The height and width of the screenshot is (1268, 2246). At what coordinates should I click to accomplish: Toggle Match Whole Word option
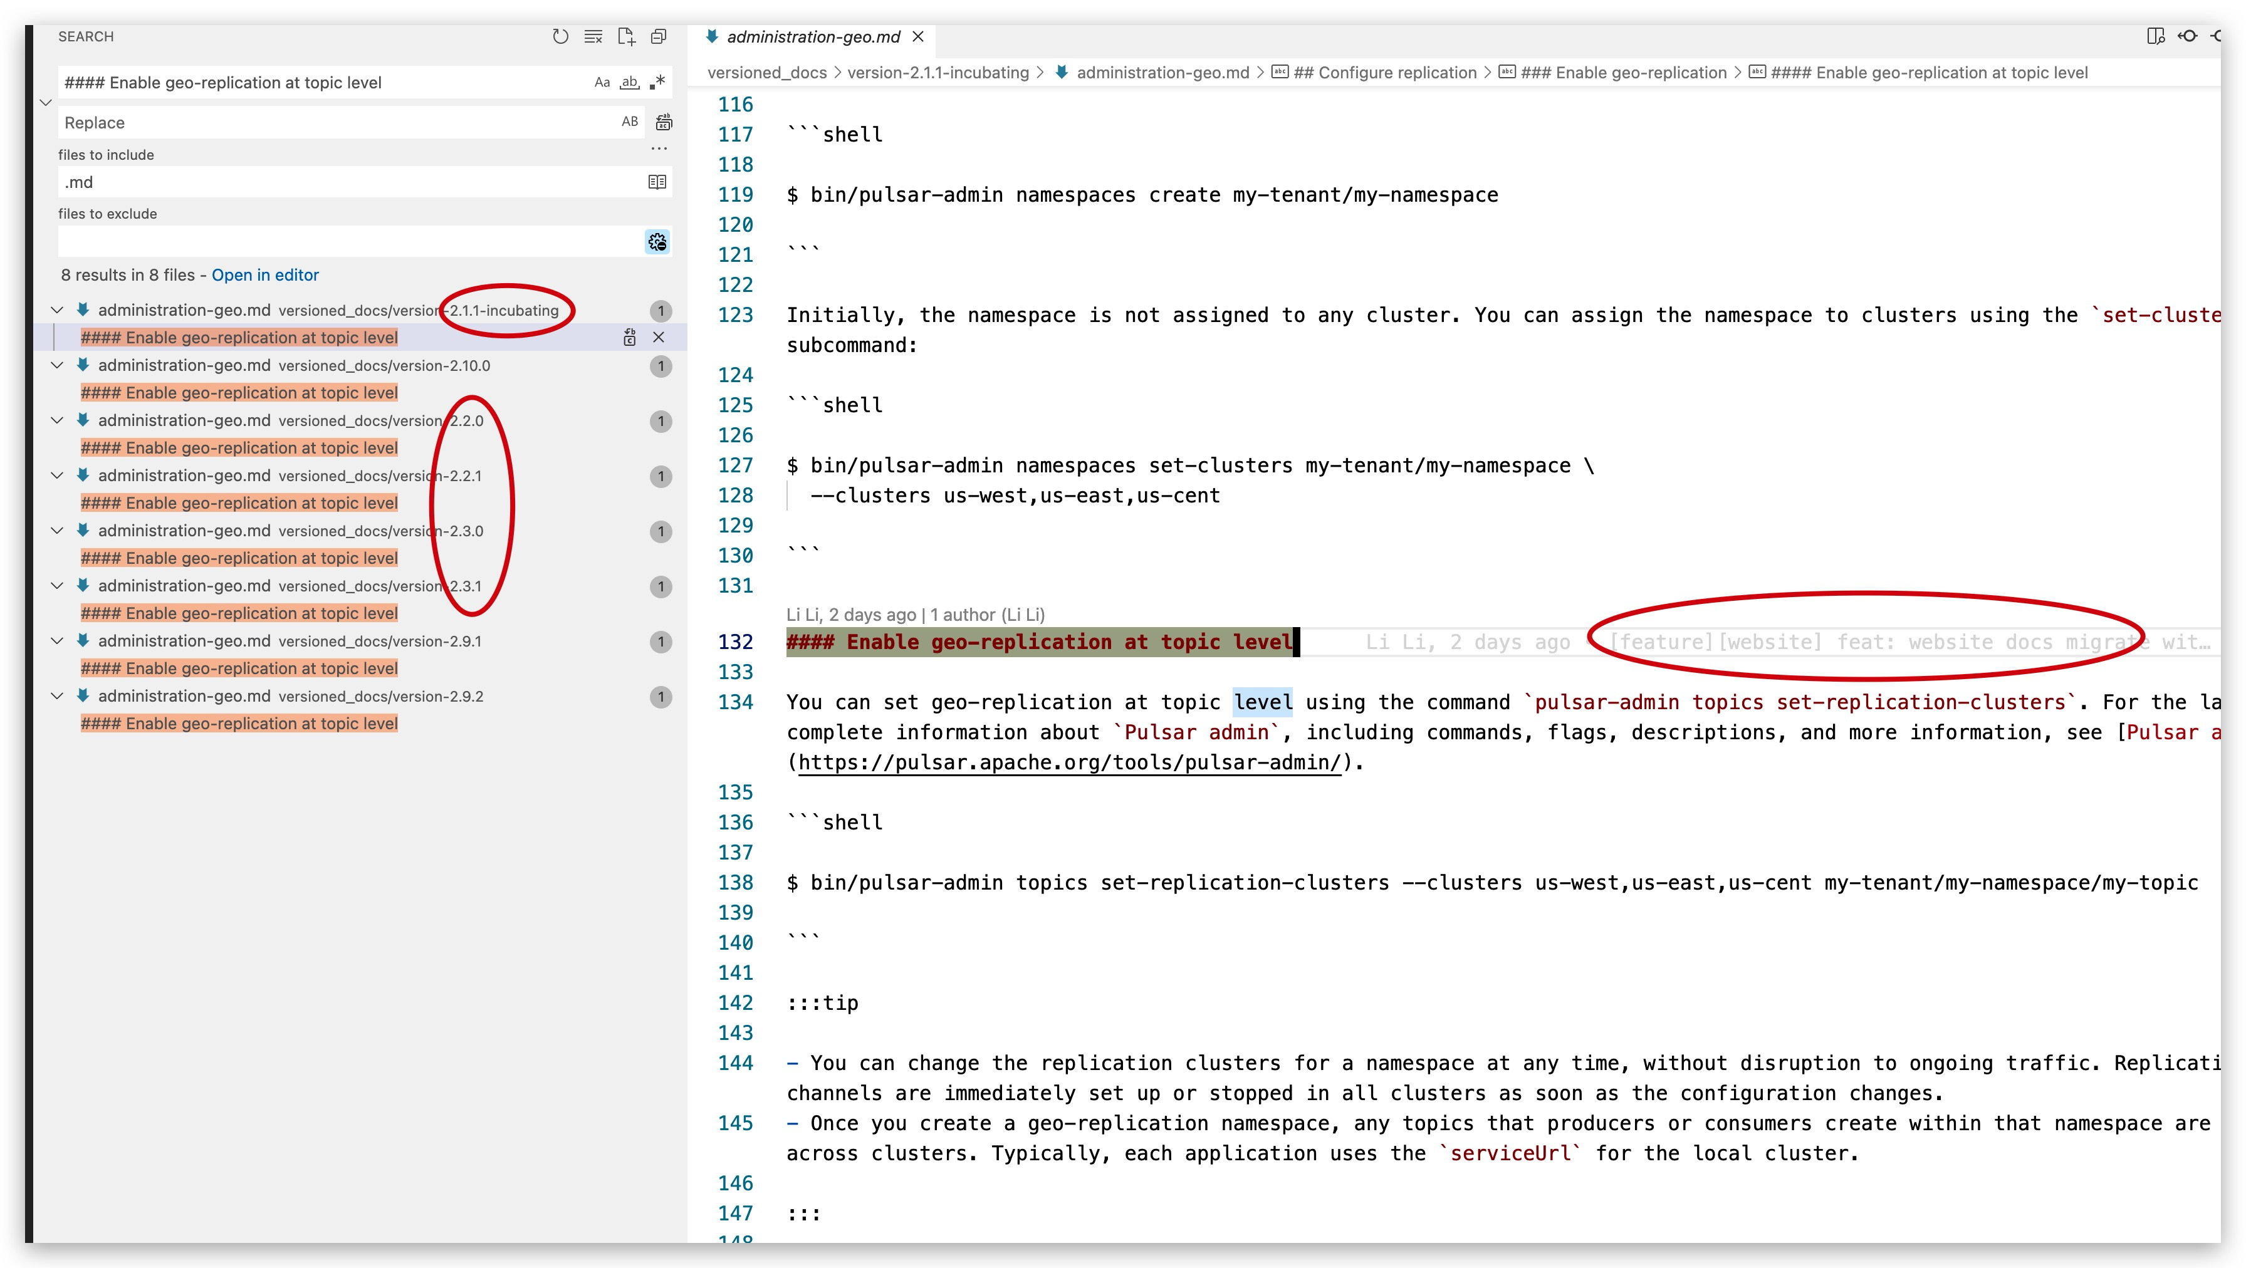630,83
